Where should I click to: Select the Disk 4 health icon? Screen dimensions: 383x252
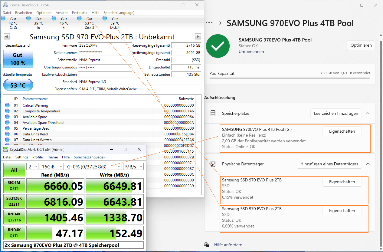tap(105, 18)
